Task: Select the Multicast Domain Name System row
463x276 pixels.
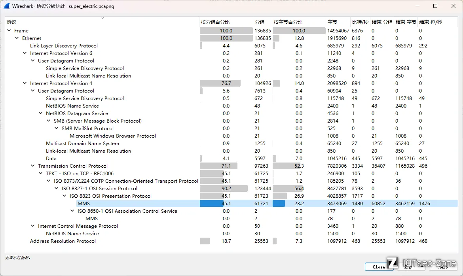Action: pos(231,144)
